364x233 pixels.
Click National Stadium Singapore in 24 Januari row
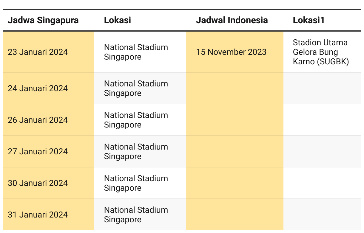(x=140, y=88)
